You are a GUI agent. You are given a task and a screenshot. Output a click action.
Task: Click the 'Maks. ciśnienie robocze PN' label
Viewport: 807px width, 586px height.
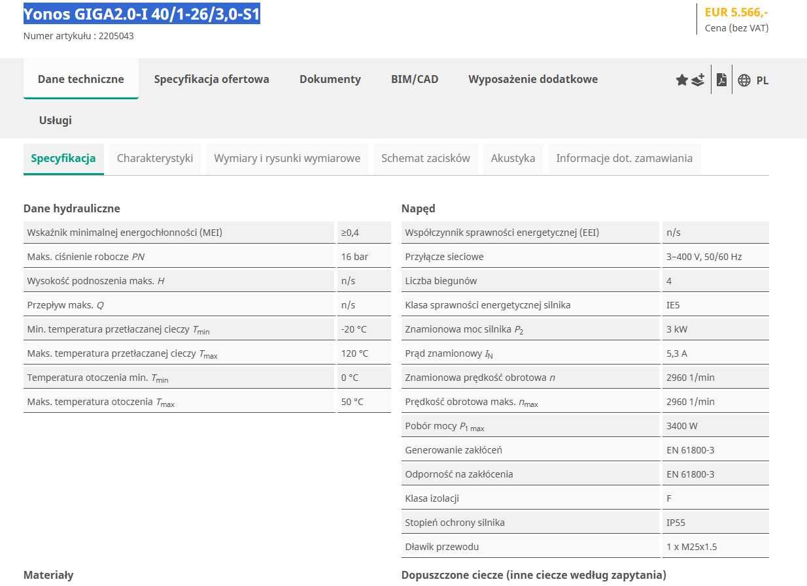86,257
